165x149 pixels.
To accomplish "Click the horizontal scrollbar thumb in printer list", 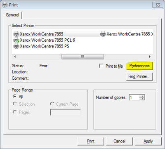I will pos(82,57).
